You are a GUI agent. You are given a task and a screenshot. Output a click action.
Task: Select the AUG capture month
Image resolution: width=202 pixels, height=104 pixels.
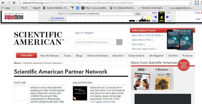154,13
